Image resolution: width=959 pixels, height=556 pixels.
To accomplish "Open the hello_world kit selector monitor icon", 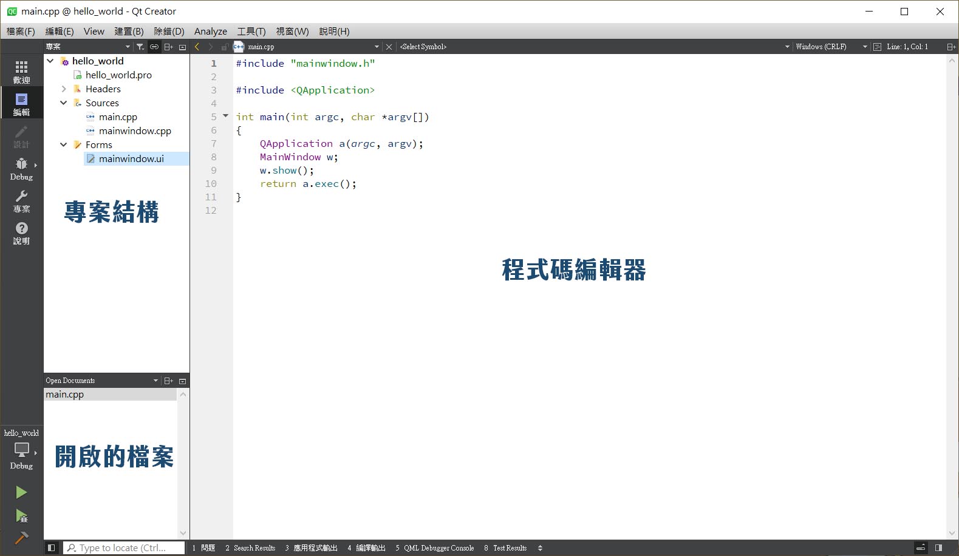I will click(21, 450).
